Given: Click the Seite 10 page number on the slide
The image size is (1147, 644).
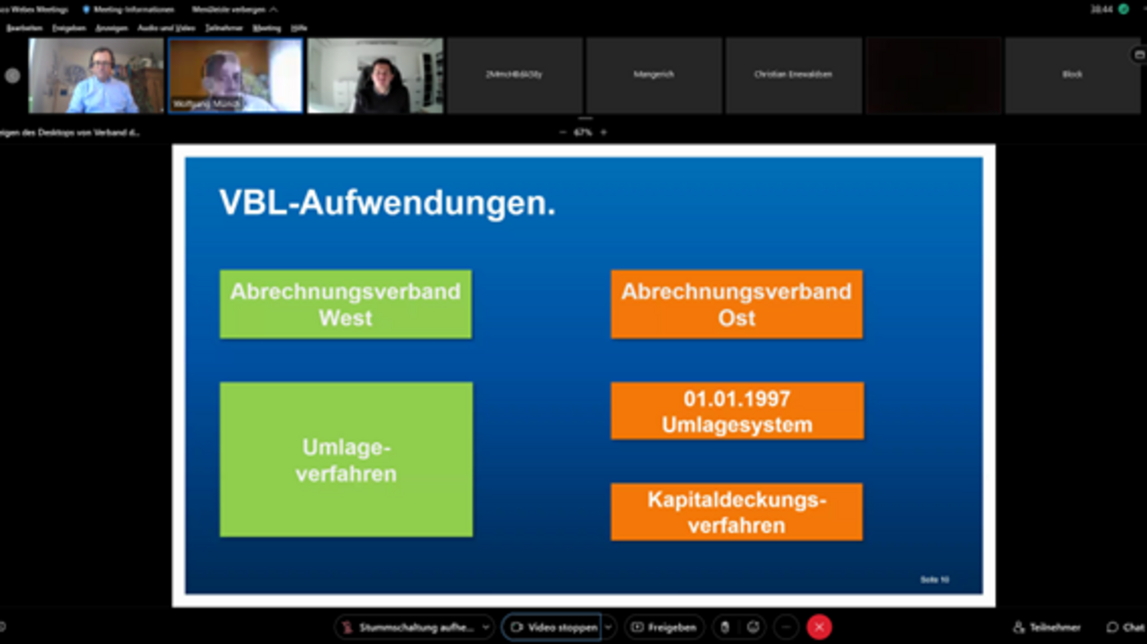Looking at the screenshot, I should 934,579.
